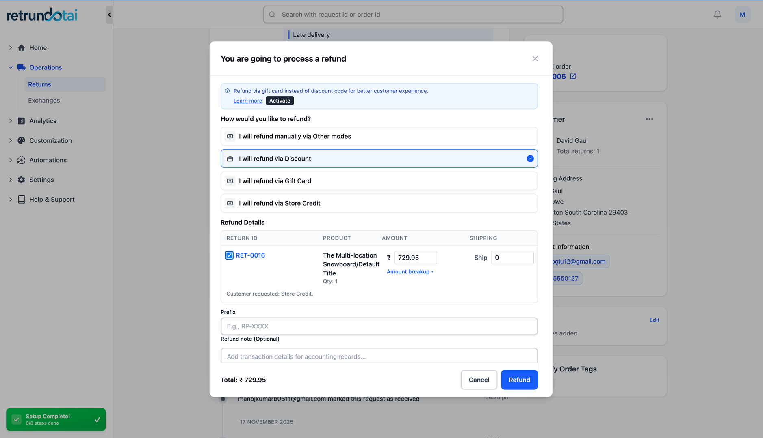The height and width of the screenshot is (438, 763).
Task: Click the Automations icon in sidebar
Action: [22, 160]
